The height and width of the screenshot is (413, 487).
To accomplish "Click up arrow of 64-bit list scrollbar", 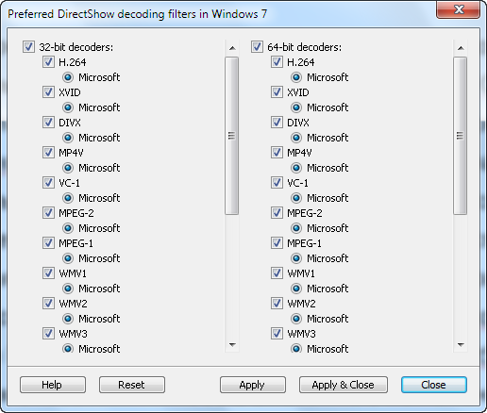I will 461,48.
